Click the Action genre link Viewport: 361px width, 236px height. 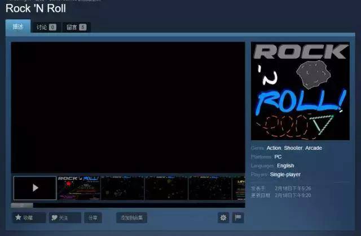pyautogui.click(x=274, y=148)
